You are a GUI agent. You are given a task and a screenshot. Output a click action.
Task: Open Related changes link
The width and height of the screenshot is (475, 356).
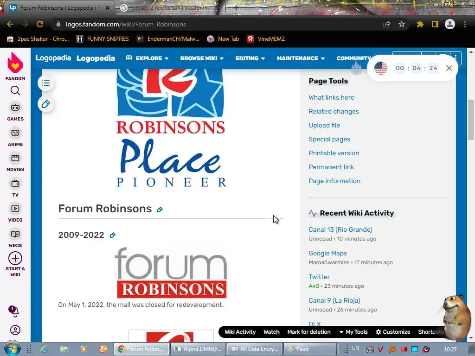(x=334, y=111)
